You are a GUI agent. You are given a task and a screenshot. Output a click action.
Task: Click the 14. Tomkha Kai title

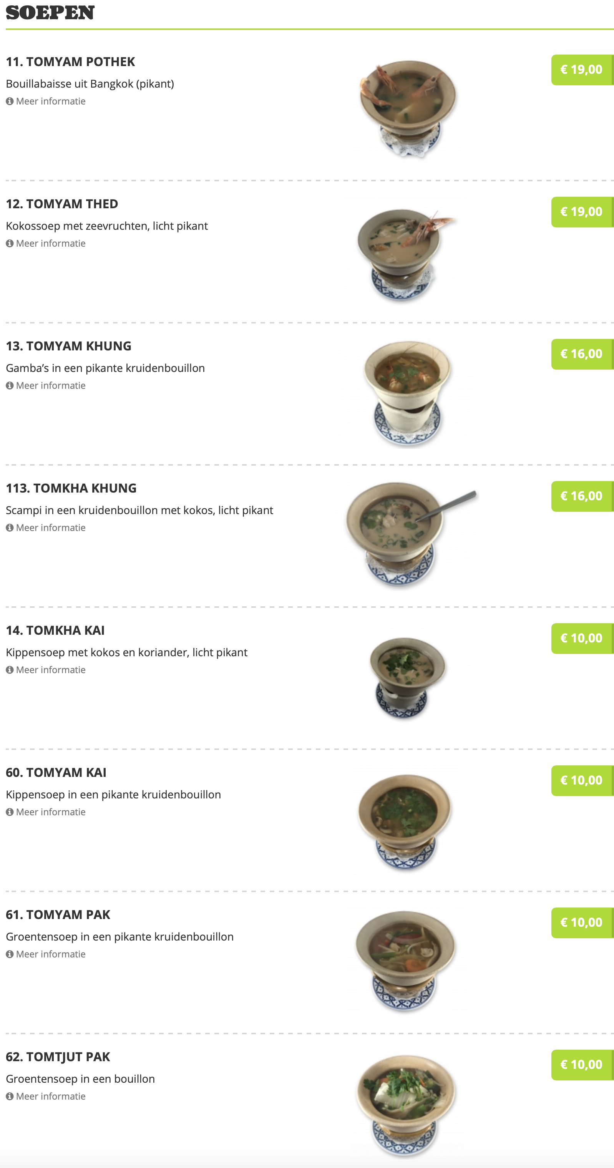click(55, 630)
